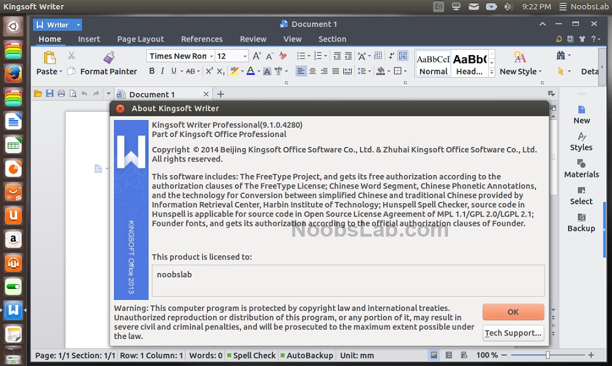Click the Tech Support button
This screenshot has width=612, height=366.
[x=513, y=333]
